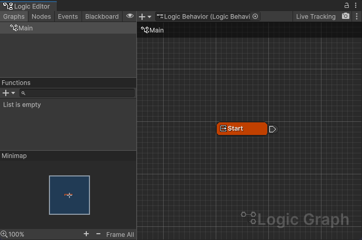Image resolution: width=362 pixels, height=240 pixels.
Task: Toggle Live Tracking mode
Action: (316, 16)
